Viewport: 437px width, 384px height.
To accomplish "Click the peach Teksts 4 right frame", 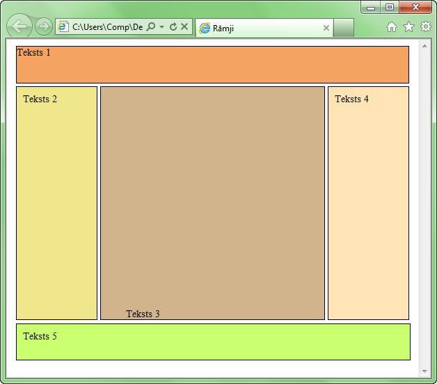I will [x=368, y=203].
